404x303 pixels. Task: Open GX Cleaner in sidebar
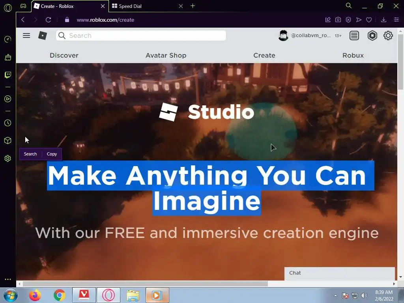(x=8, y=57)
